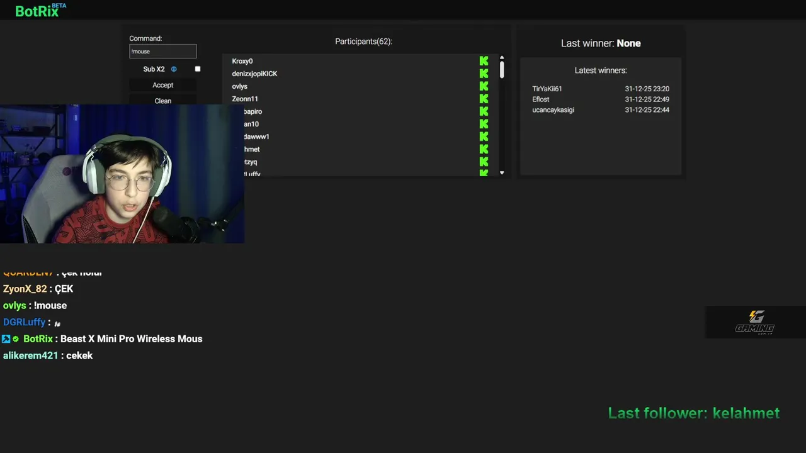
Task: Click the Latest winners heading
Action: (601, 70)
